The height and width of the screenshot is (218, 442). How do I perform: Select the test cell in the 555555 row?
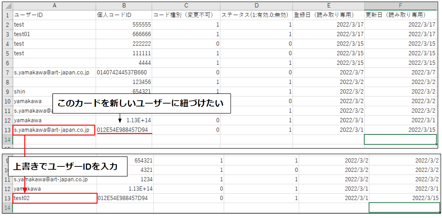pos(55,25)
